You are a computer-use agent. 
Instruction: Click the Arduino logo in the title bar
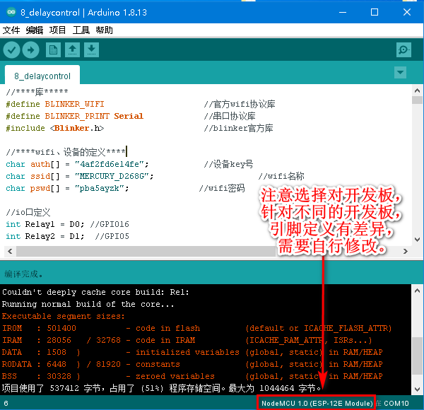point(11,12)
